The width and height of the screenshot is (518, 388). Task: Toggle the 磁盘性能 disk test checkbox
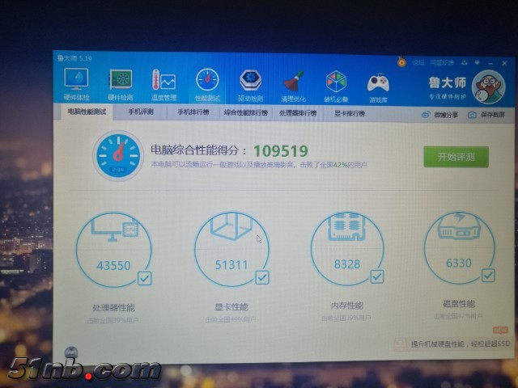487,276
